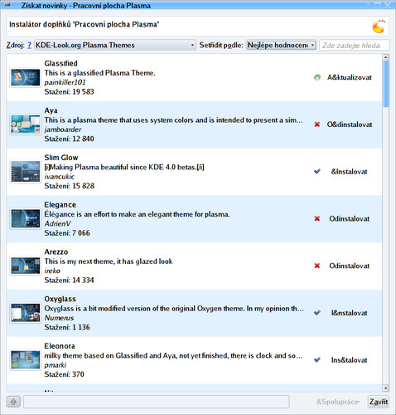Image resolution: width=396 pixels, height=415 pixels.
Task: Click the scrollbar down arrow
Action: coord(385,388)
